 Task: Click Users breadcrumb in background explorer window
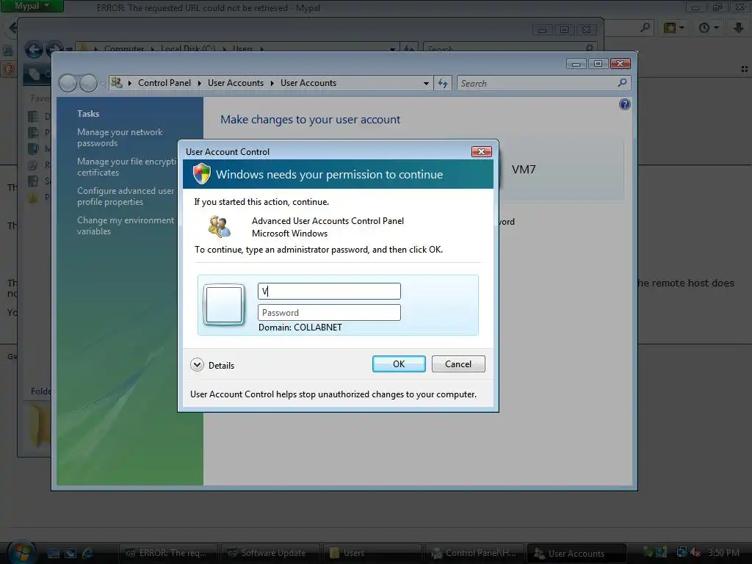pos(242,48)
